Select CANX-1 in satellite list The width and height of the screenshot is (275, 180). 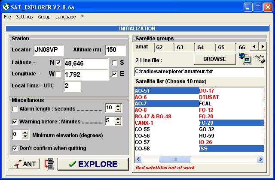click(167, 123)
